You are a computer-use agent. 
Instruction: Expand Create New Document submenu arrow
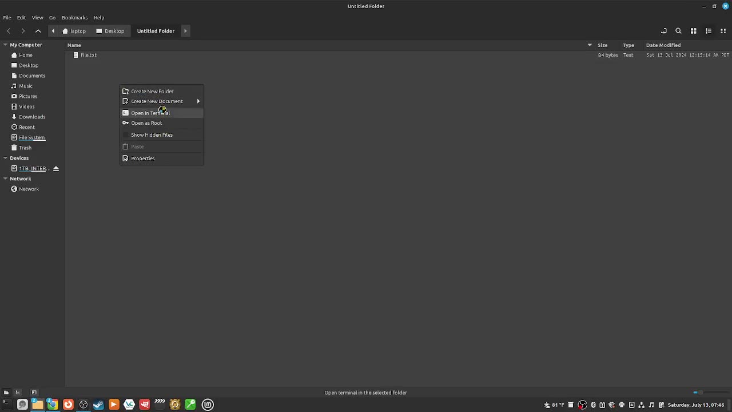pyautogui.click(x=198, y=101)
